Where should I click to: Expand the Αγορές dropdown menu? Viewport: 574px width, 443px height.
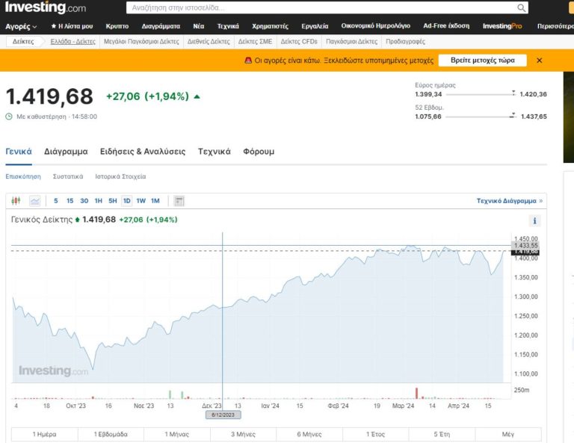(x=21, y=26)
